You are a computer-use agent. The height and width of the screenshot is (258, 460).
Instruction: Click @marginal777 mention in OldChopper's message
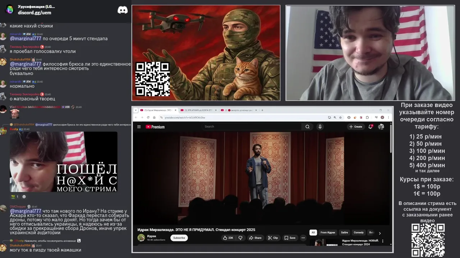pyautogui.click(x=26, y=211)
